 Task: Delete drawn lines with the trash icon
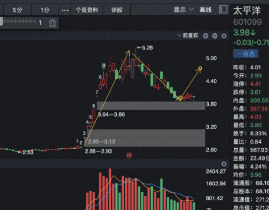[x=53, y=23]
